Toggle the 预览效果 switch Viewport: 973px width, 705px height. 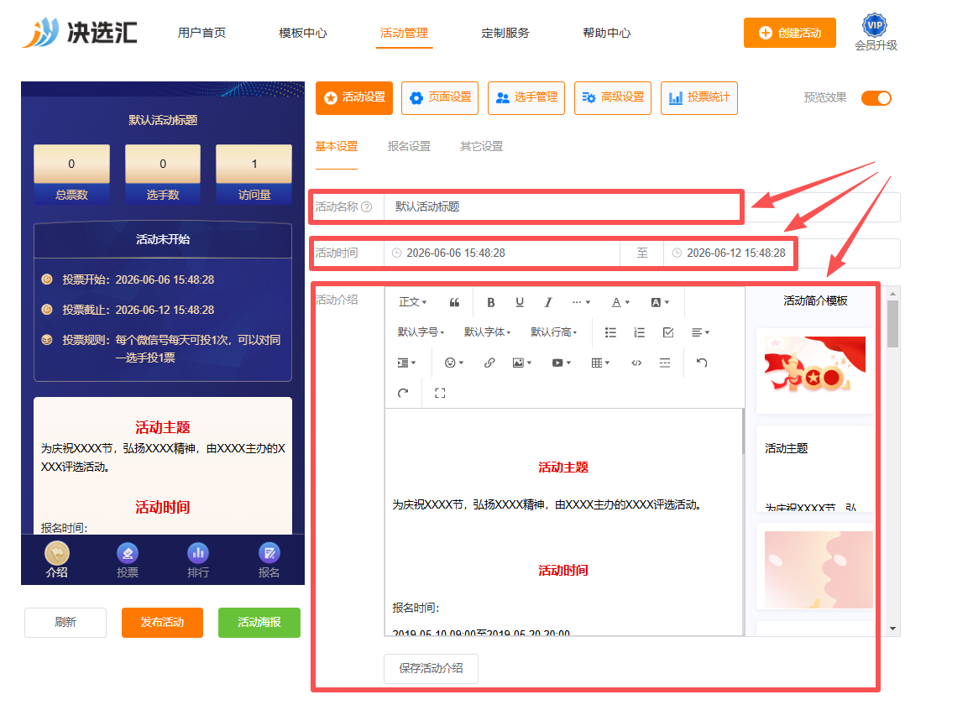(x=876, y=98)
